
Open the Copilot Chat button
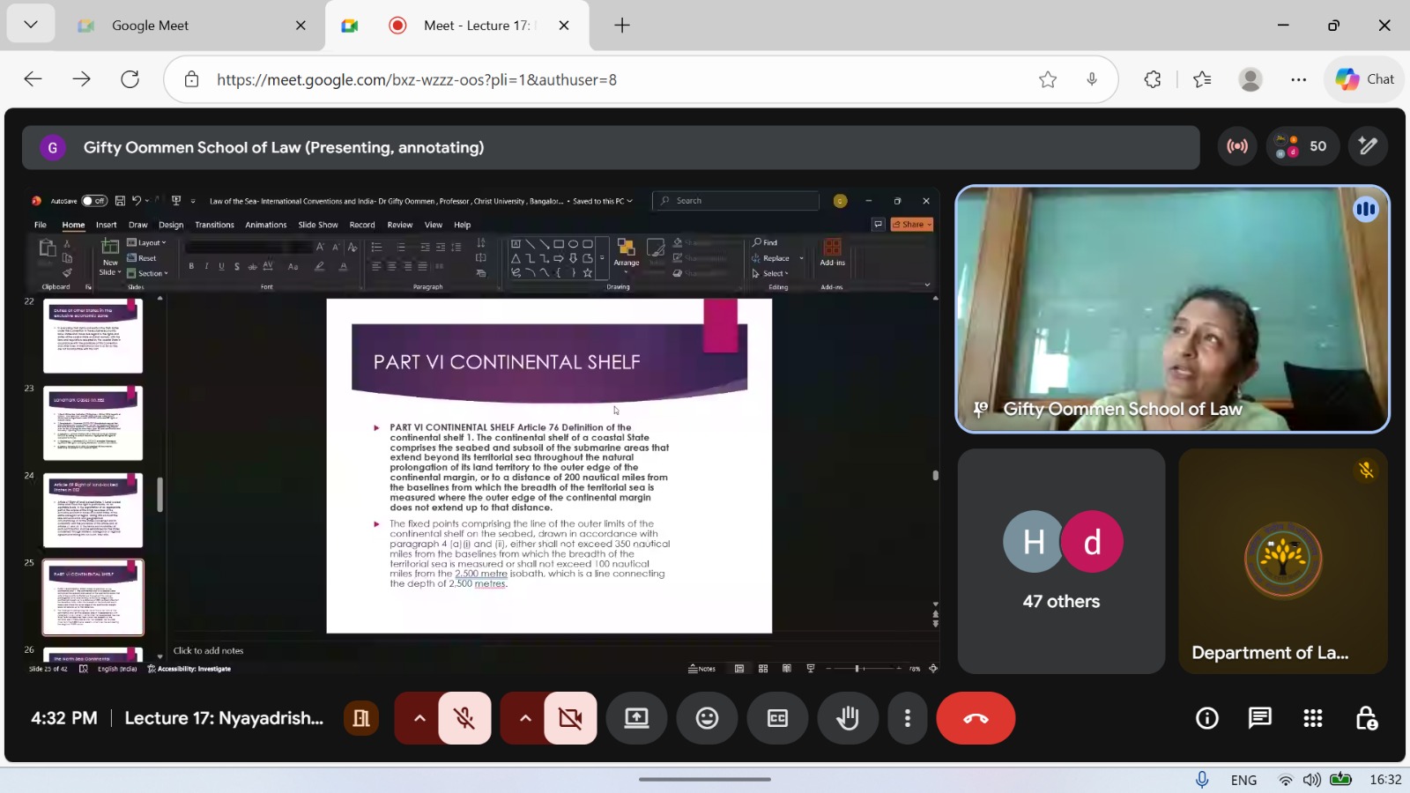1365,79
